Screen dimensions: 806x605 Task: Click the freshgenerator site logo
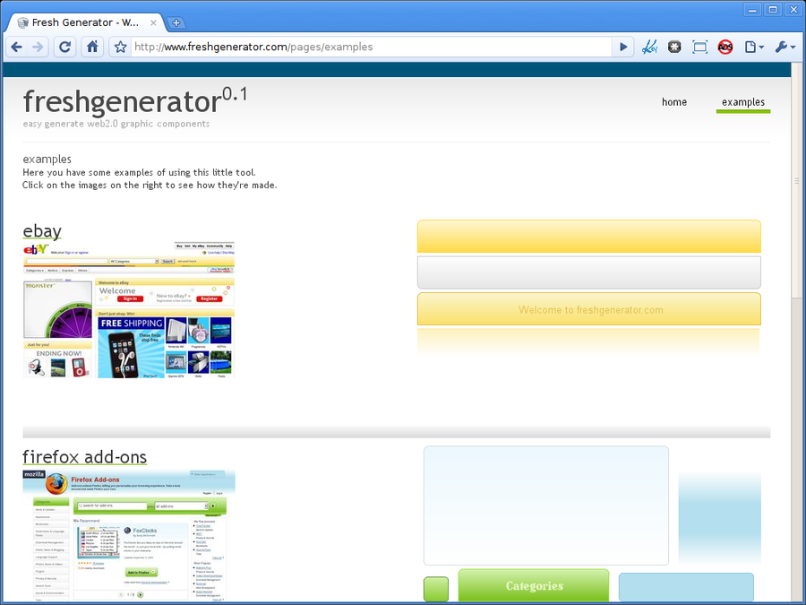(135, 100)
